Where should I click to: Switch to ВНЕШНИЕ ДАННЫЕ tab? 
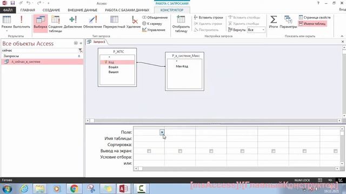[82, 10]
